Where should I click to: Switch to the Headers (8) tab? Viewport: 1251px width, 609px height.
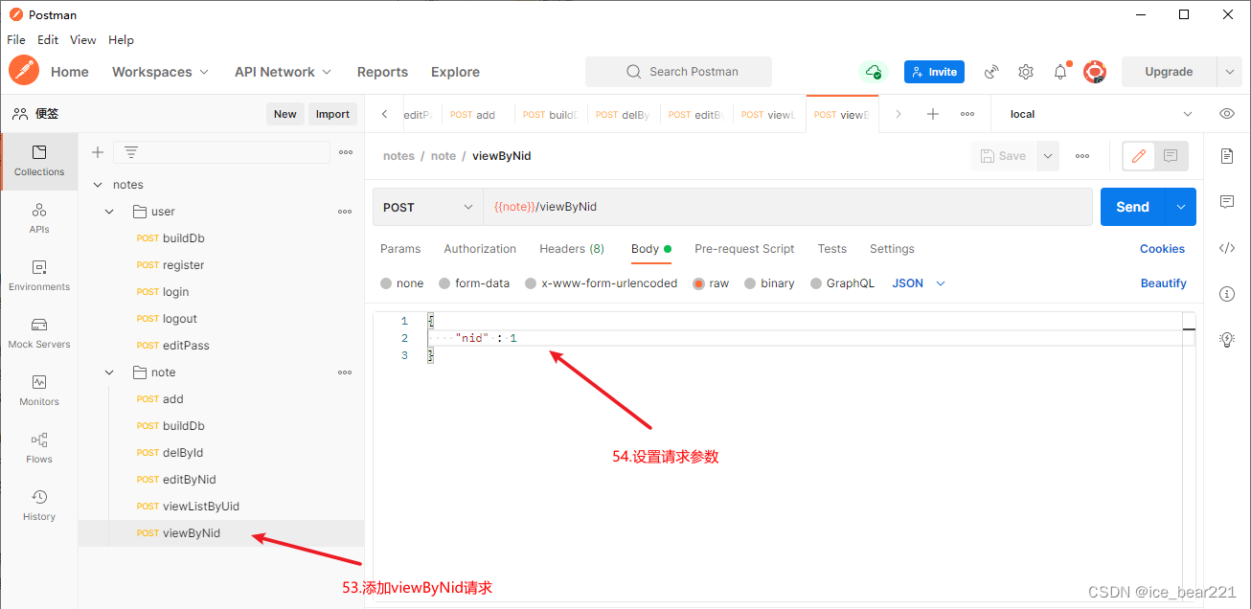click(x=572, y=249)
